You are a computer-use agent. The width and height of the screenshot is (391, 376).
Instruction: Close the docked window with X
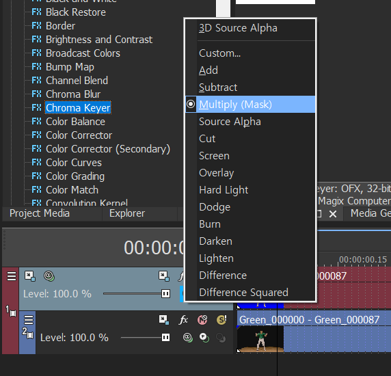(x=333, y=214)
